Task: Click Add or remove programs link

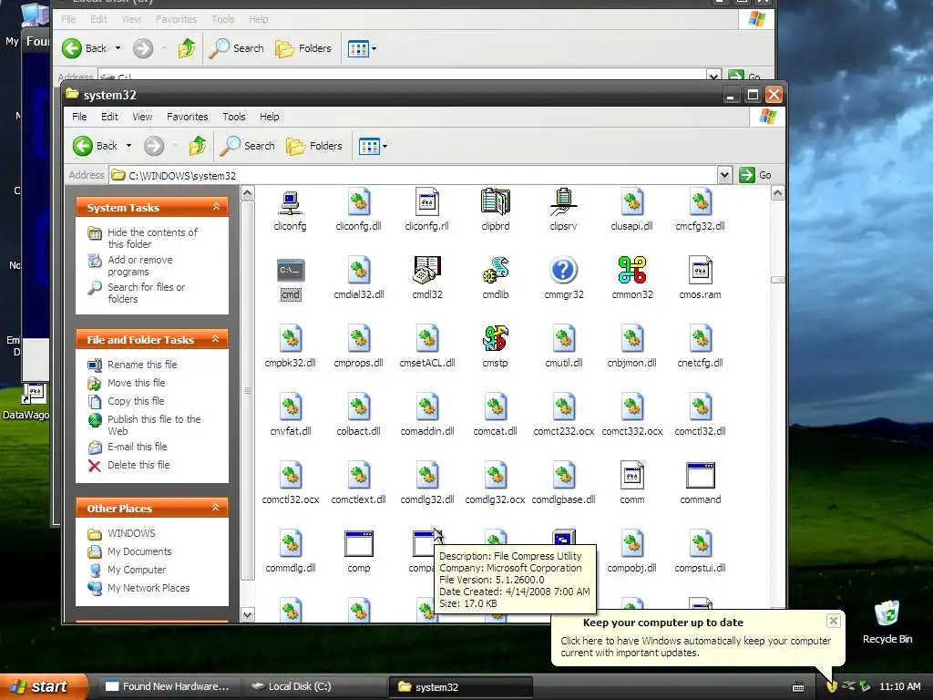Action: pyautogui.click(x=139, y=265)
